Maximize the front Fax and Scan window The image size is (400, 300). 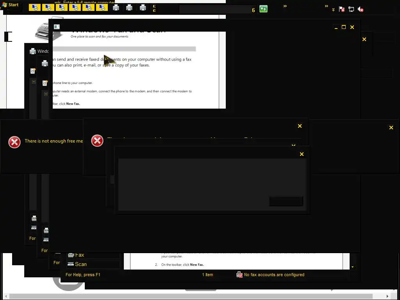click(x=344, y=27)
